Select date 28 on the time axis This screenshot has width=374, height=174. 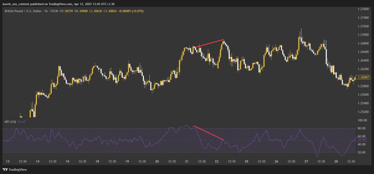coord(336,162)
